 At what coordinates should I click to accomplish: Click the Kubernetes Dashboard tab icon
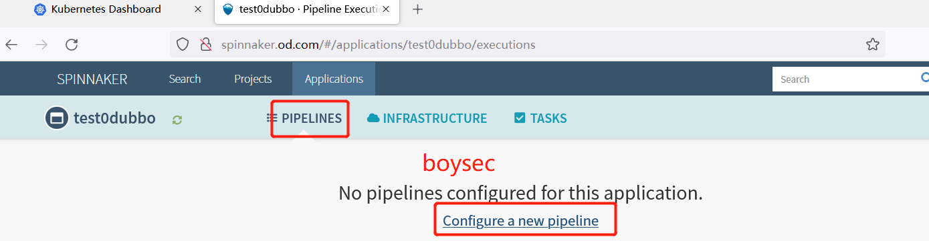coord(41,9)
